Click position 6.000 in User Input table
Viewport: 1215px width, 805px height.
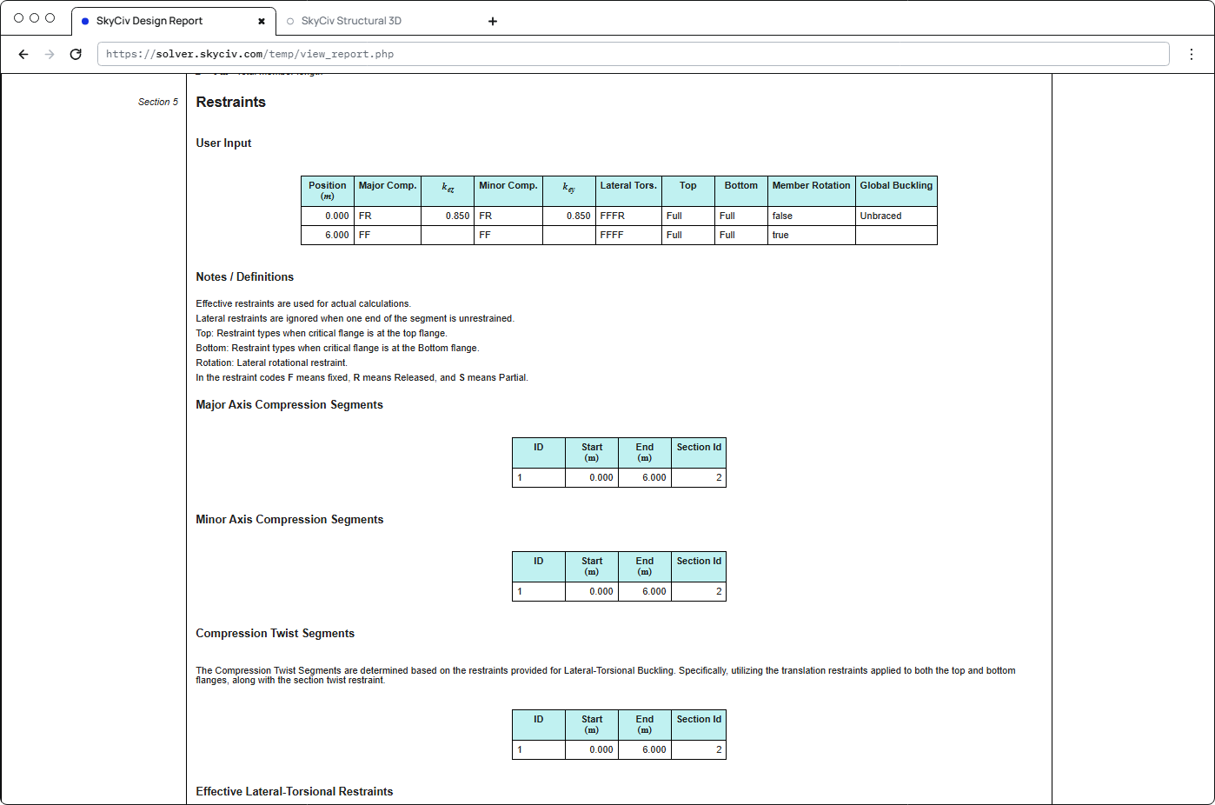click(328, 235)
